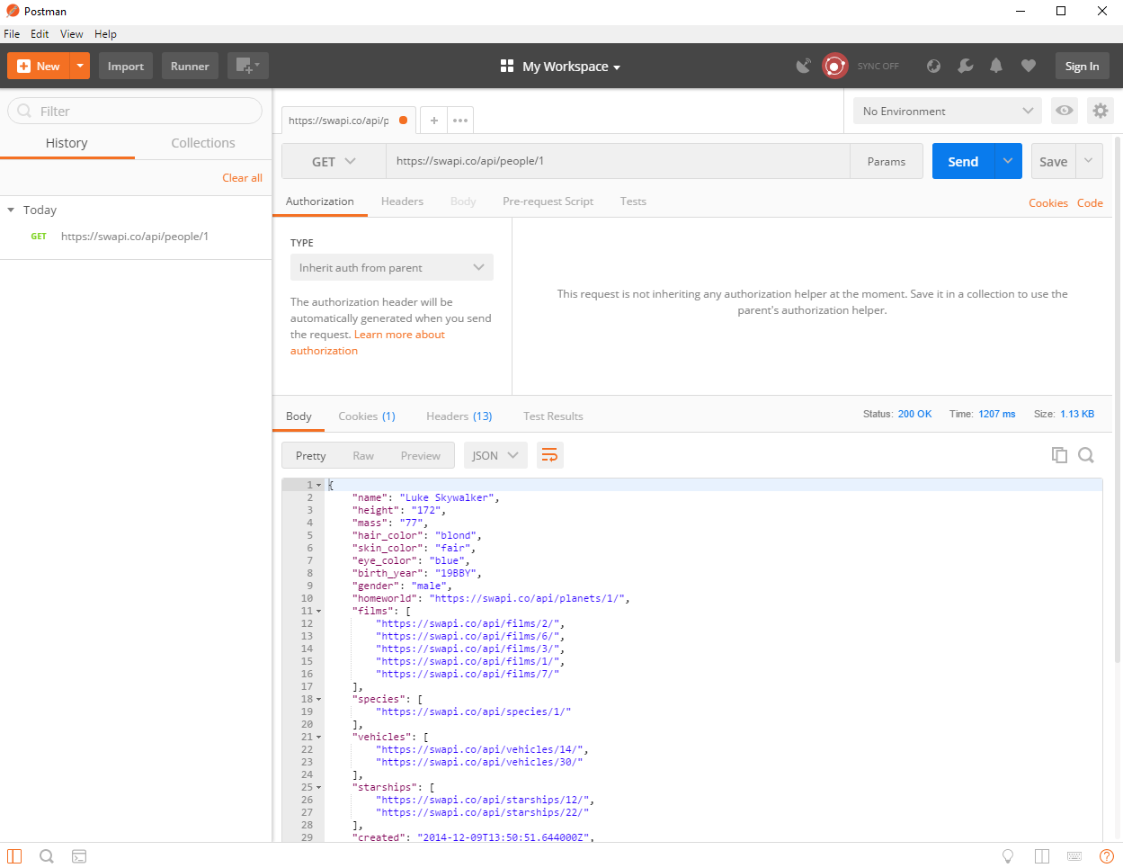Switch to two pane view icon
The image size is (1123, 868).
click(1042, 856)
